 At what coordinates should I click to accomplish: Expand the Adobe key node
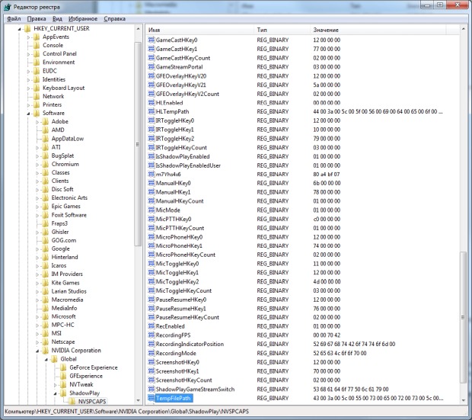(37, 122)
